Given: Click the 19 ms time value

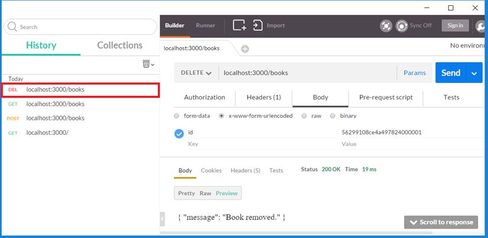Looking at the screenshot, I should tap(369, 169).
